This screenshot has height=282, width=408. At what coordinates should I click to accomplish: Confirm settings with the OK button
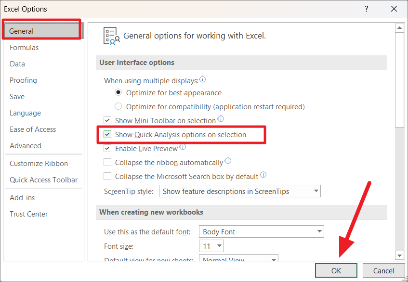(336, 270)
